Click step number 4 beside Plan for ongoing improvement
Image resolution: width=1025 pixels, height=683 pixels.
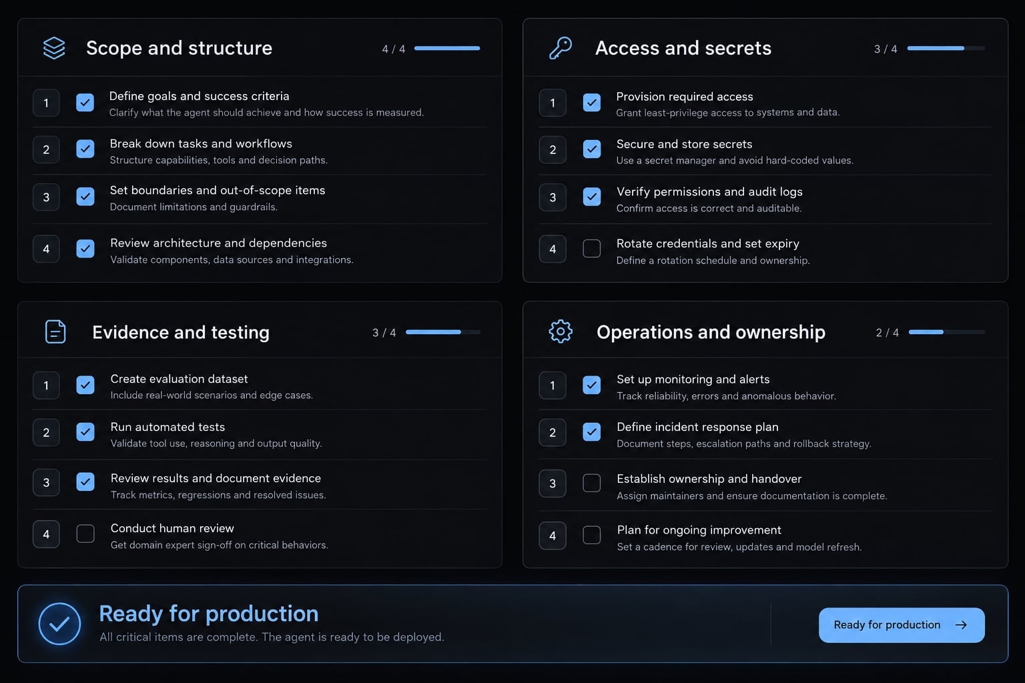pos(553,535)
